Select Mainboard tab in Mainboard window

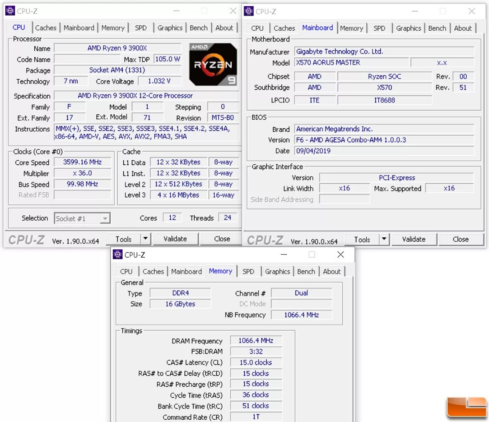click(317, 28)
